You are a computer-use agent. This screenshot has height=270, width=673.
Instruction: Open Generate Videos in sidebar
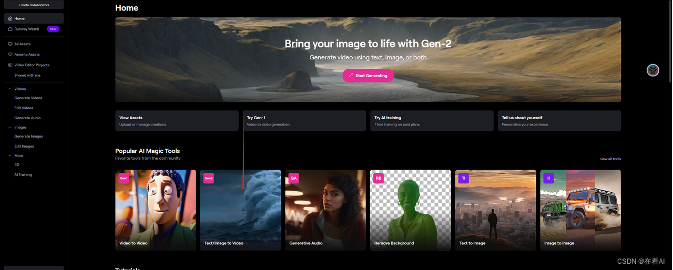[28, 98]
